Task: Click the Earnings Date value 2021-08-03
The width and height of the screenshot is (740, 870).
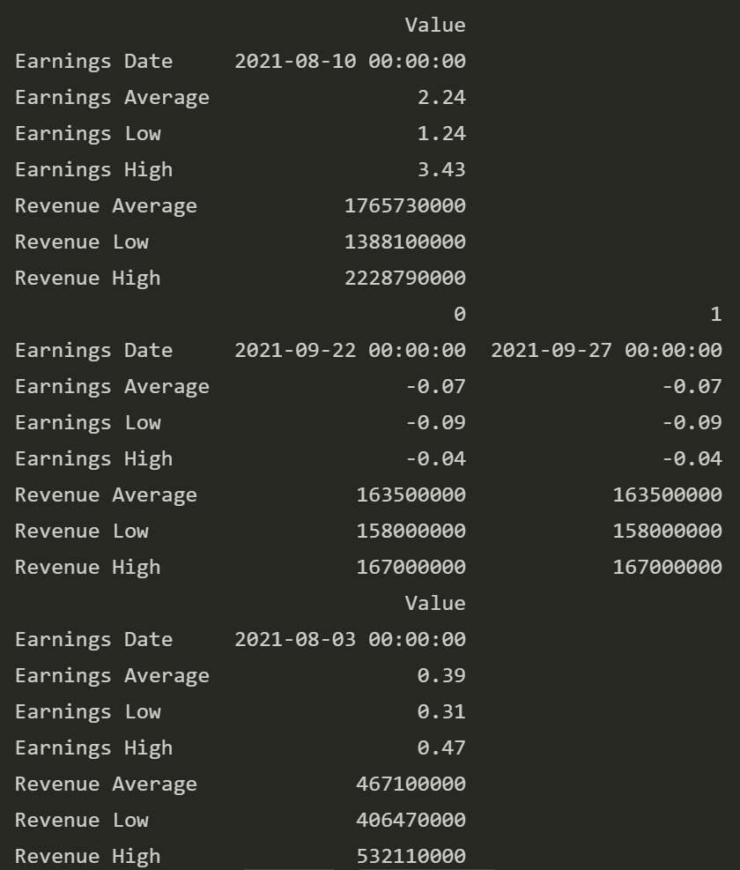Action: (x=351, y=639)
